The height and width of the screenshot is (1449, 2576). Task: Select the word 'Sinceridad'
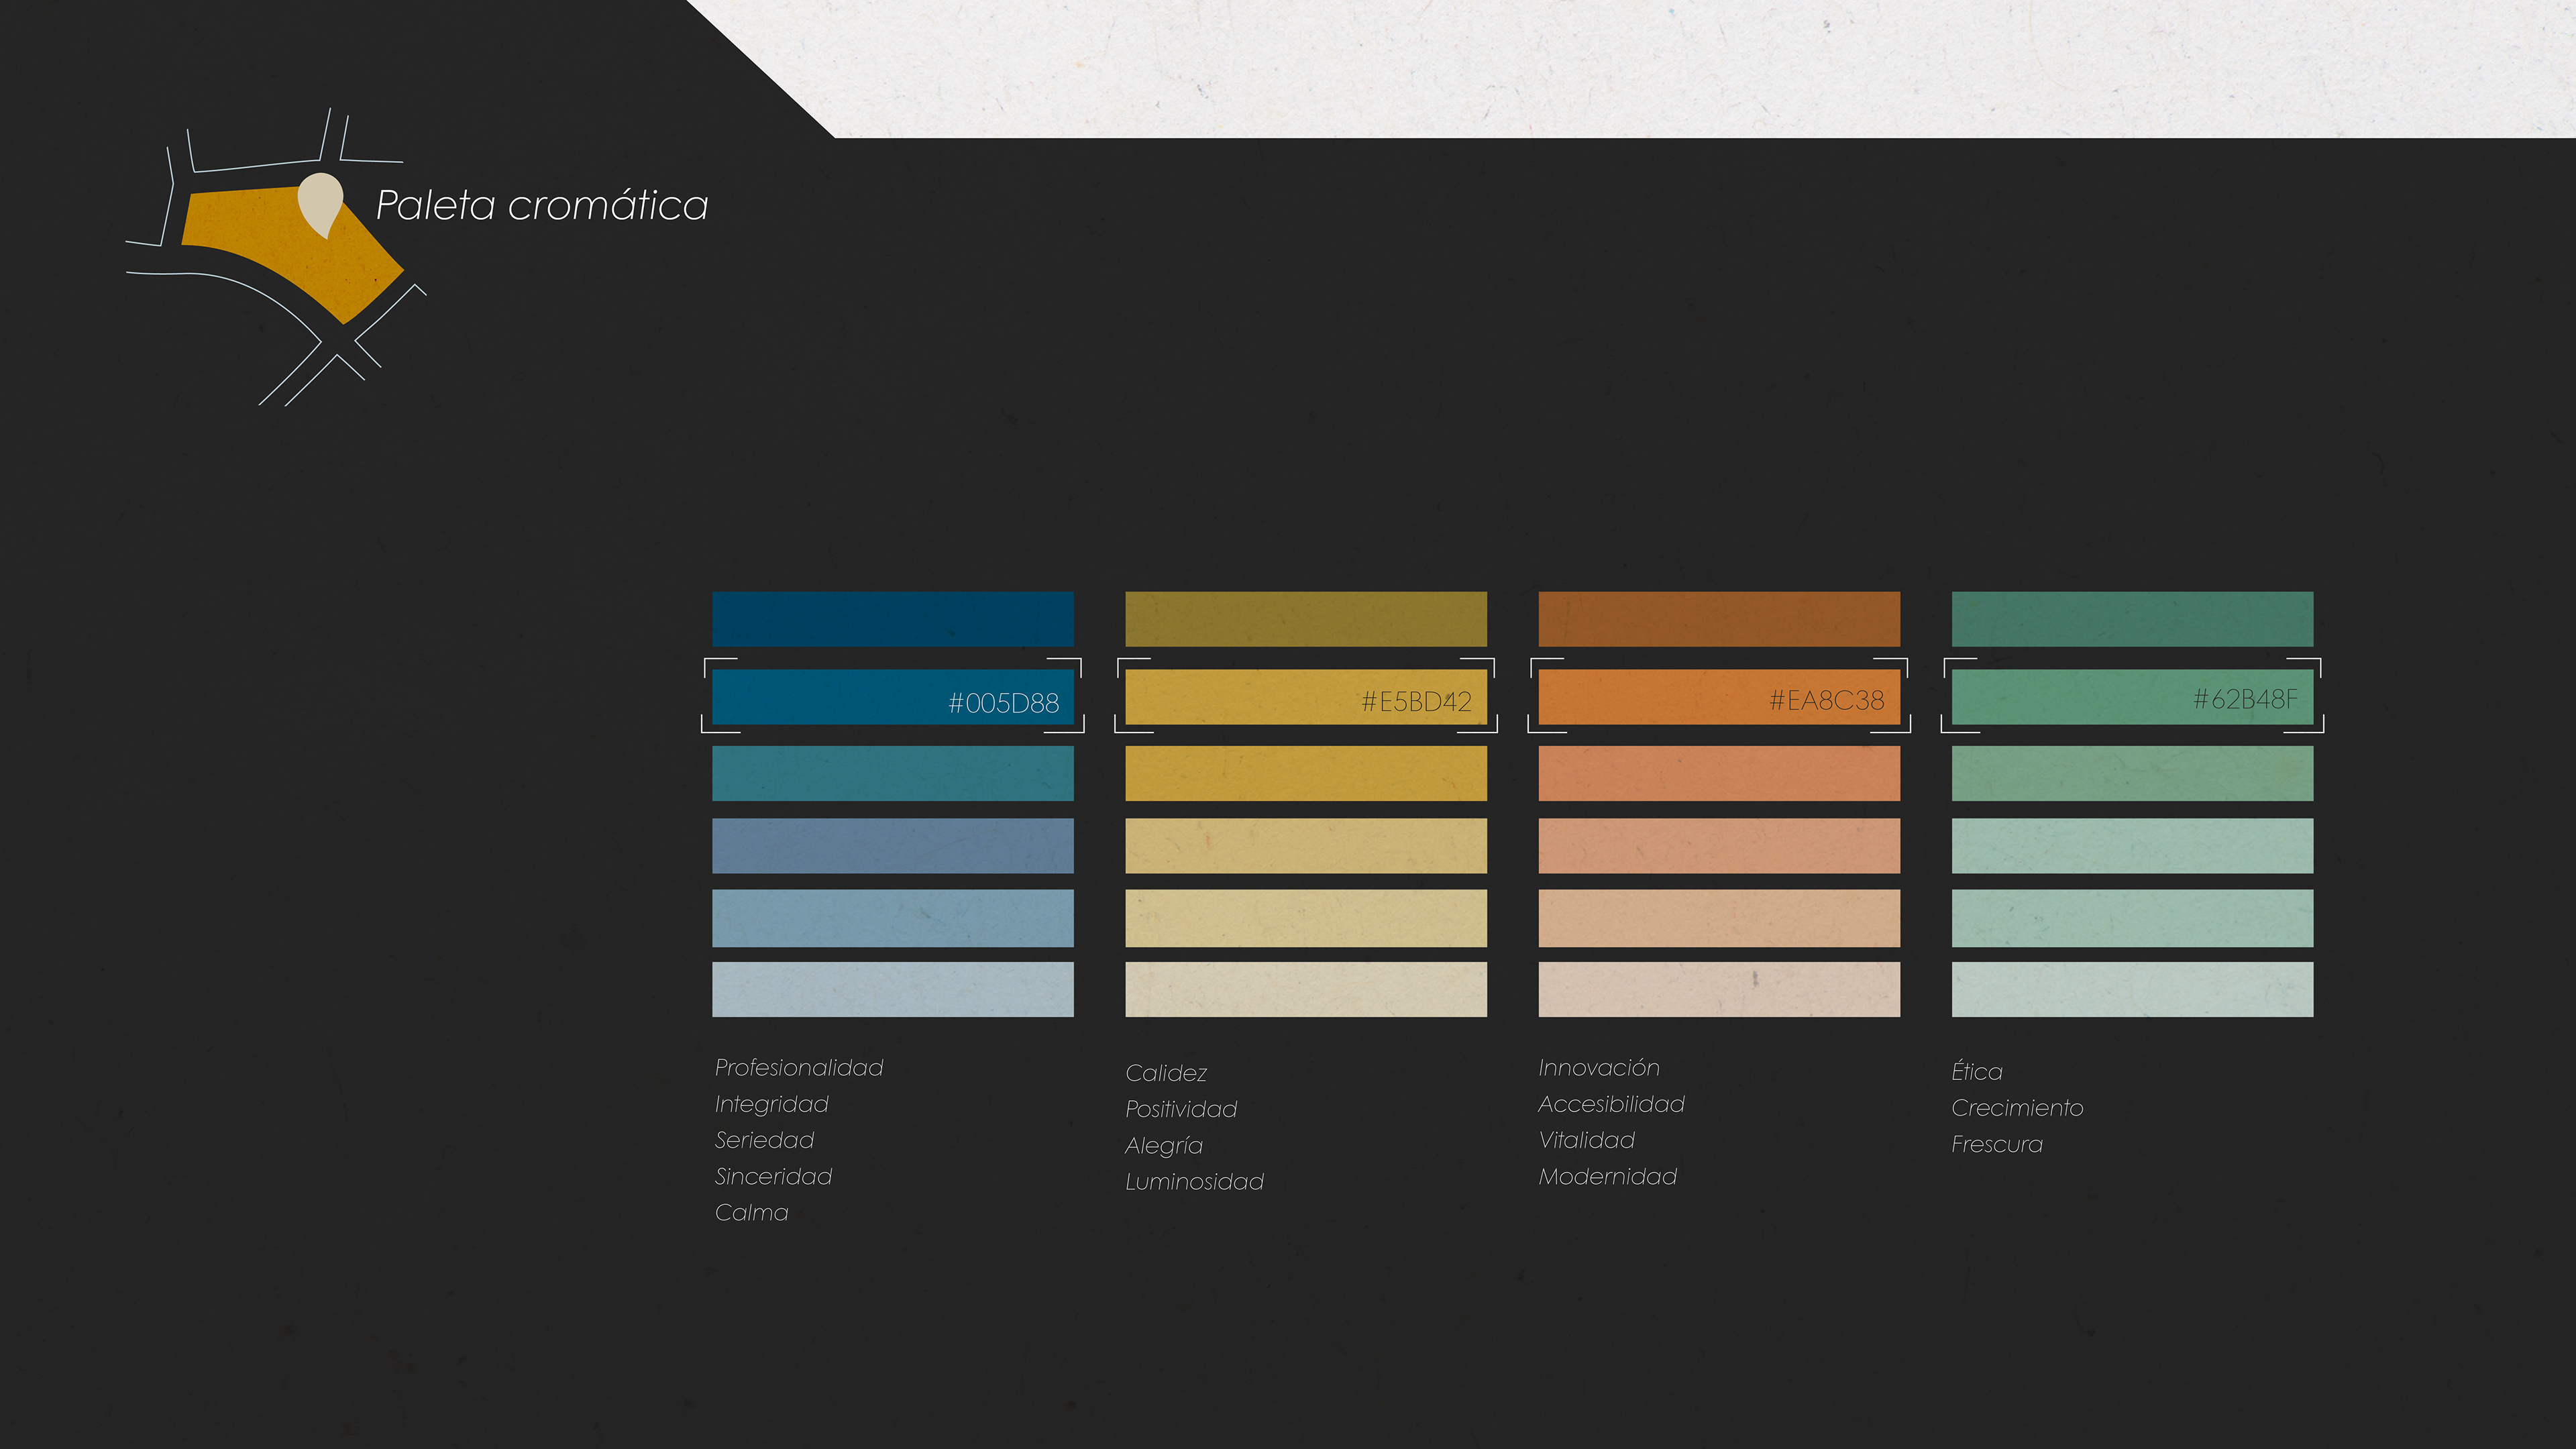coord(774,1177)
